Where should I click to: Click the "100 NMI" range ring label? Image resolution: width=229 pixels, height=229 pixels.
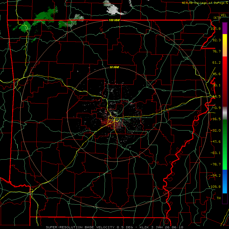click(x=114, y=20)
